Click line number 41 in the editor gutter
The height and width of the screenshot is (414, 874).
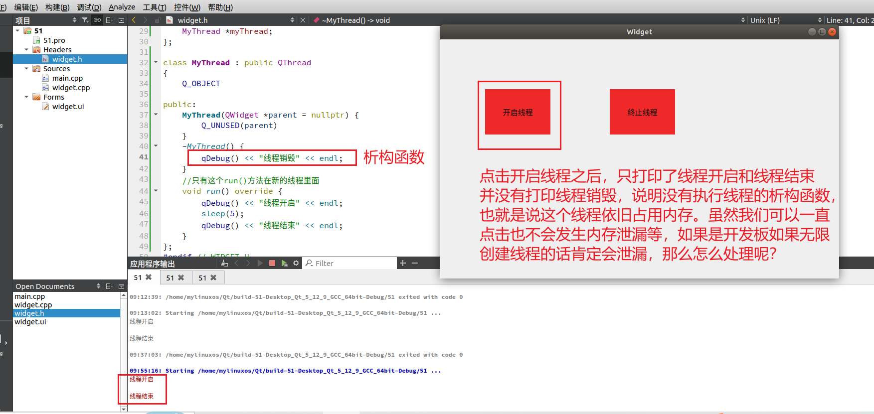point(144,157)
